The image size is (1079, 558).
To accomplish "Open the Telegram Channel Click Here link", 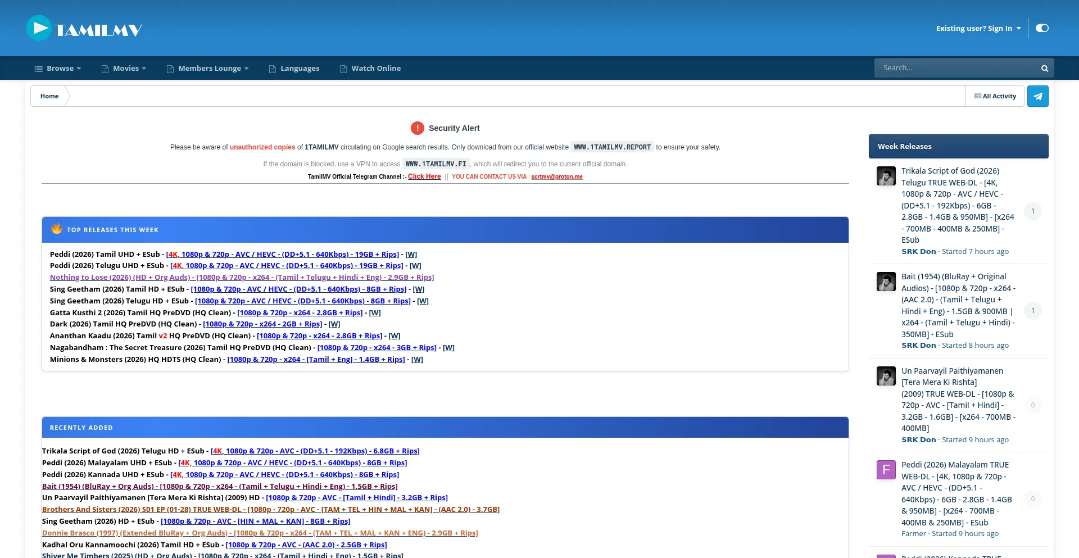I will pos(424,176).
